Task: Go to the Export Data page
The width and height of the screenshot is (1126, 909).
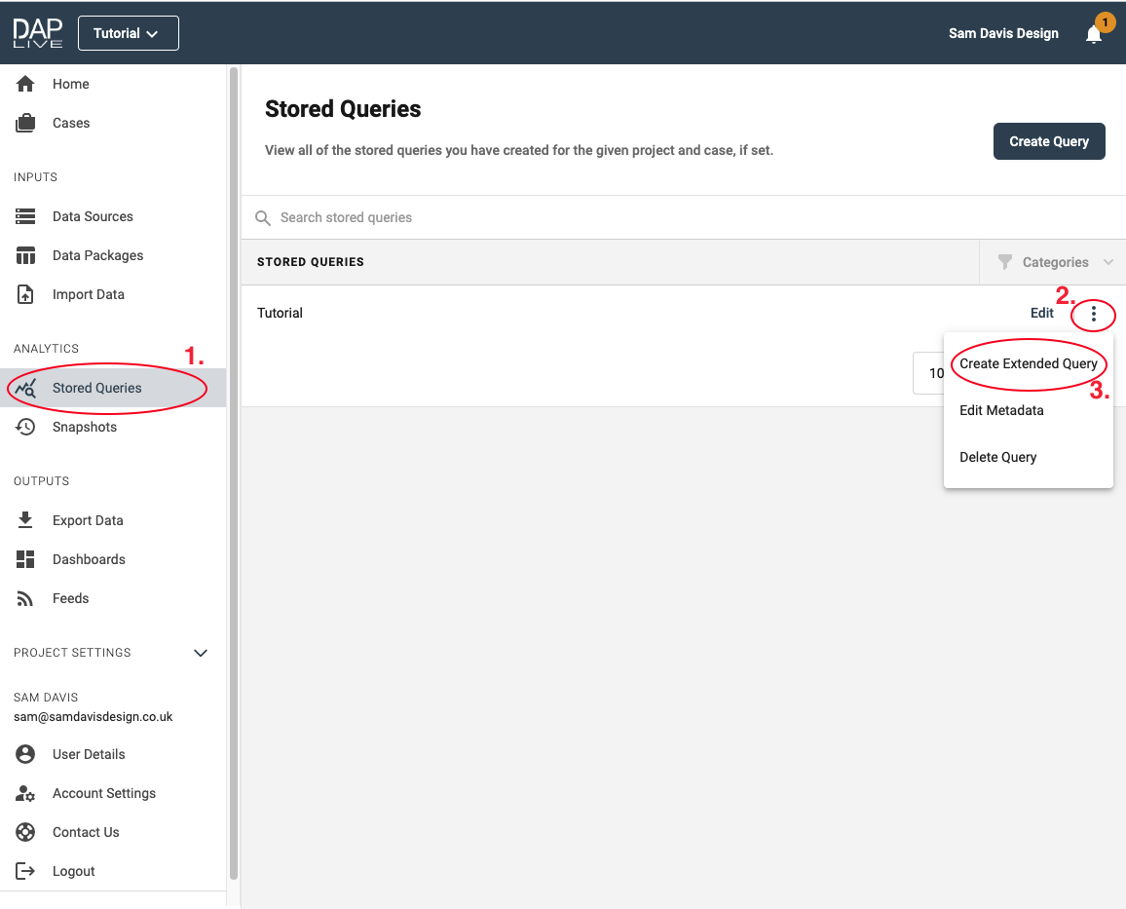Action: (88, 520)
